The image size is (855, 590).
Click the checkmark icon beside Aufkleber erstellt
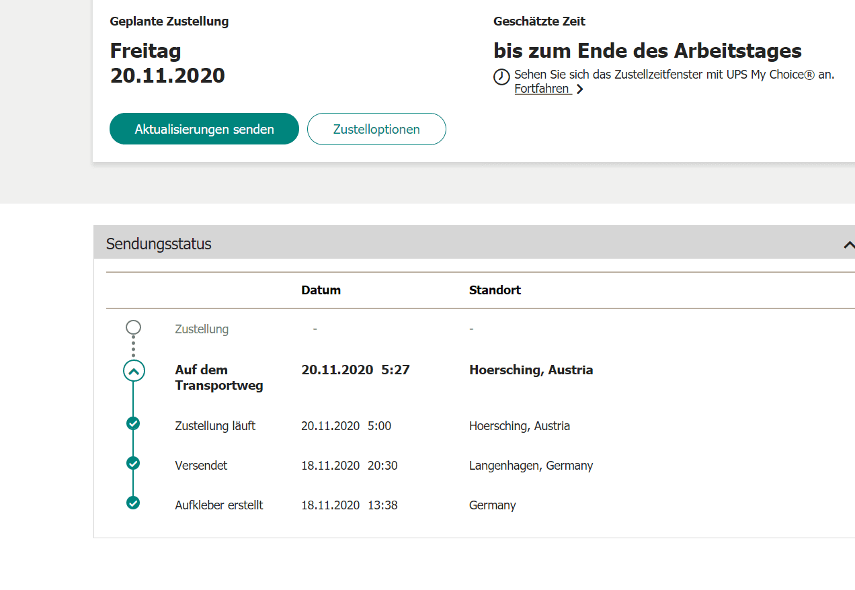click(133, 503)
